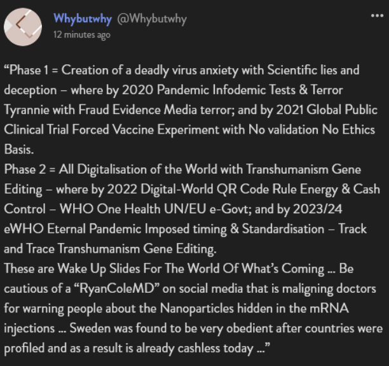Click "Clinical Trial" in the post body

click(x=36, y=130)
